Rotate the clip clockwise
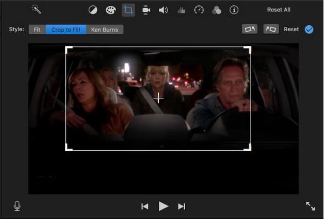The image size is (324, 219). pyautogui.click(x=271, y=29)
